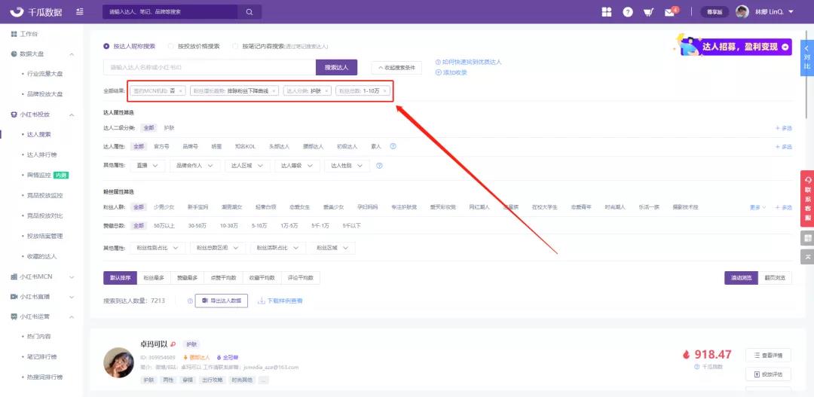Click the magnifier search icon in top bar
The height and width of the screenshot is (397, 814).
click(x=249, y=12)
